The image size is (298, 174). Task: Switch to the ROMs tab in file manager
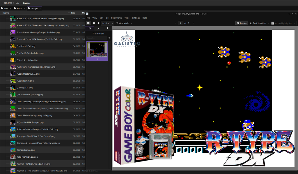click(x=19, y=8)
